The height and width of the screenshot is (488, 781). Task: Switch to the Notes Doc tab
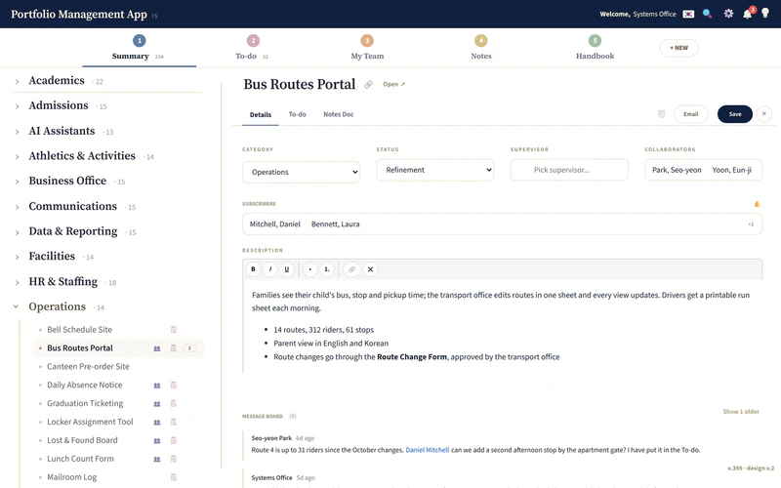(338, 114)
